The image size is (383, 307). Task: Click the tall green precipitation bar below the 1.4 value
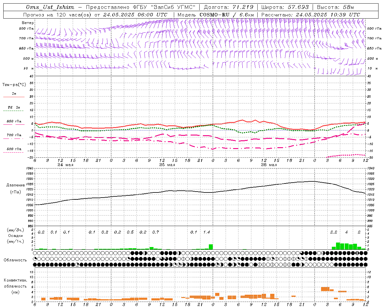point(211,247)
